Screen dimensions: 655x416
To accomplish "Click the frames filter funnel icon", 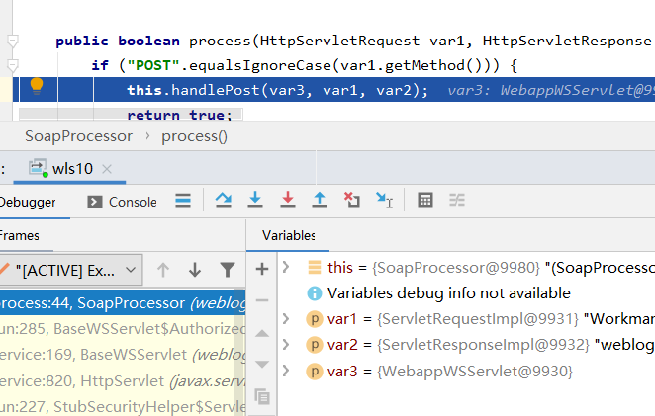I will [x=228, y=270].
